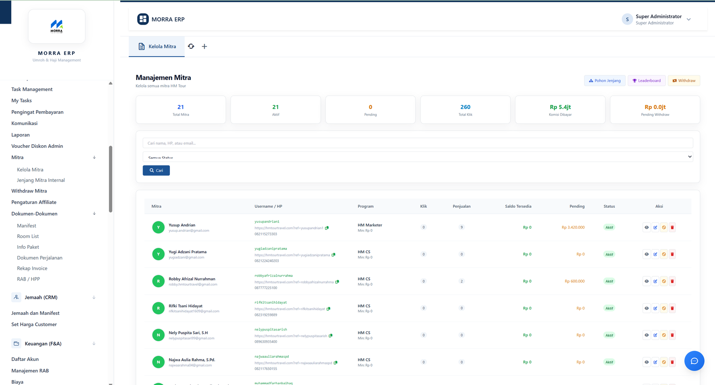The image size is (715, 385).
Task: Open the chat support bubble
Action: (x=694, y=361)
